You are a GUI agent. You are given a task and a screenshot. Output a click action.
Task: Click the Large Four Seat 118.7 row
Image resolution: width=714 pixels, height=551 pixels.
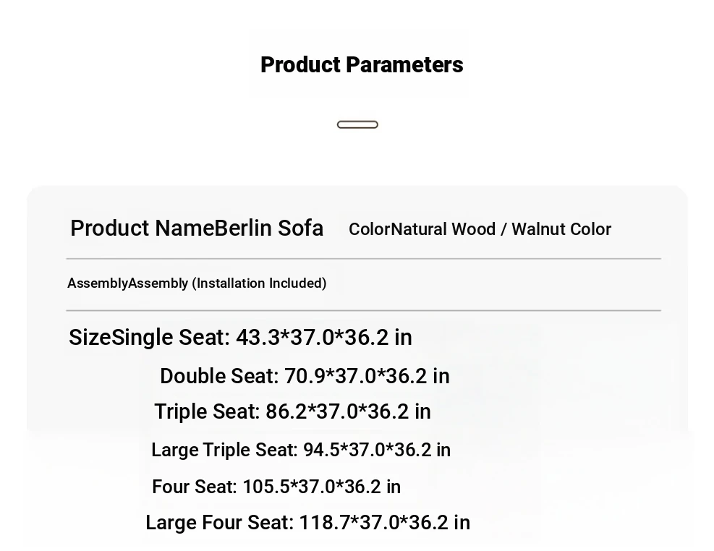307,522
